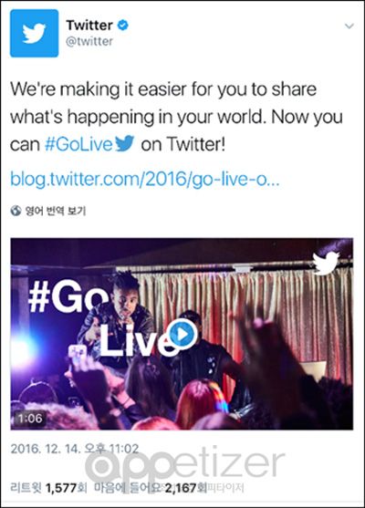Open the @twitter handle
365x508 pixels.
pyautogui.click(x=89, y=41)
